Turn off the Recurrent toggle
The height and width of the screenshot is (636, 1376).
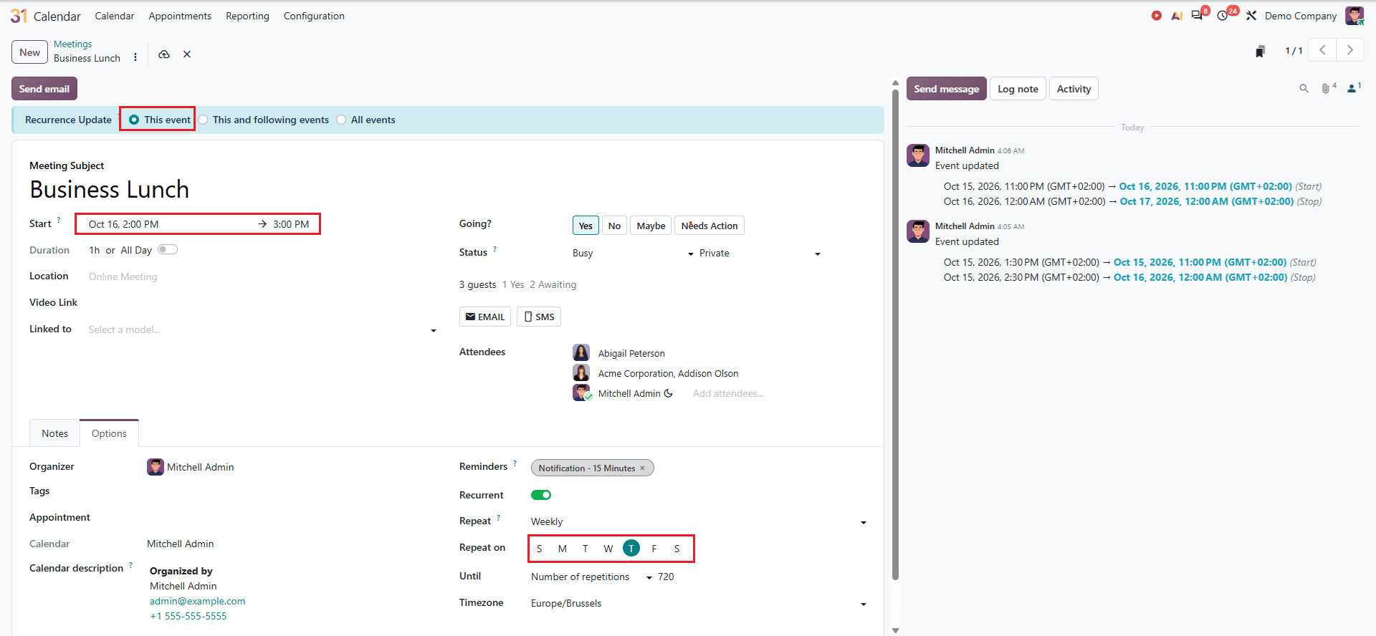tap(541, 495)
